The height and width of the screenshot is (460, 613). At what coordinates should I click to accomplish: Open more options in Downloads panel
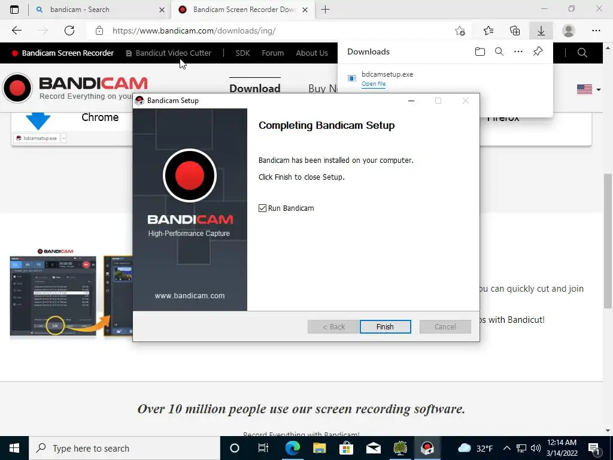coord(518,52)
